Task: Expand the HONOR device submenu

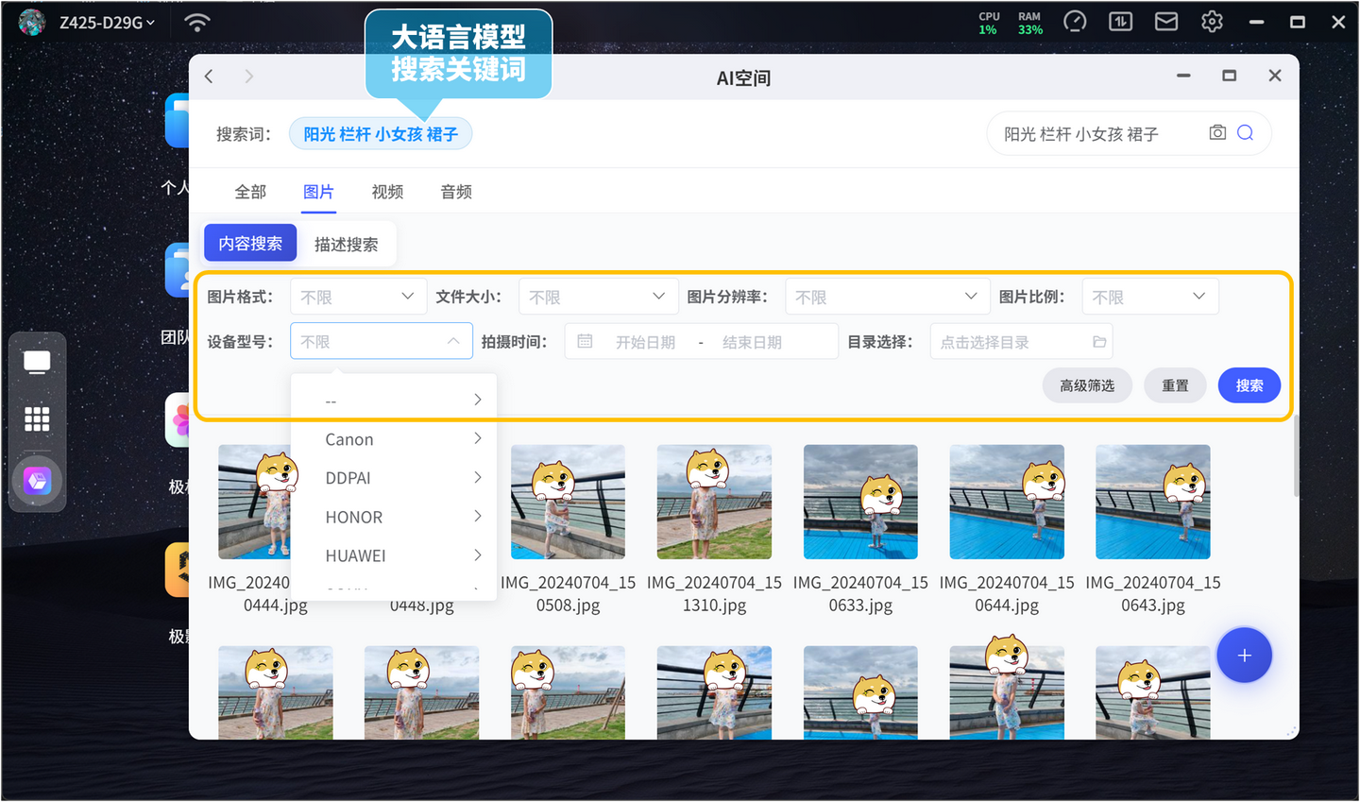Action: [x=394, y=517]
